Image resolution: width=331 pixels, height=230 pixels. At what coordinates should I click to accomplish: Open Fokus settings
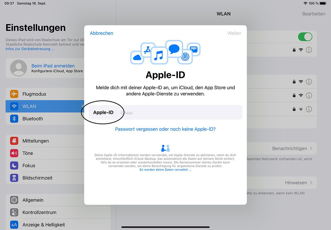[x=45, y=165]
